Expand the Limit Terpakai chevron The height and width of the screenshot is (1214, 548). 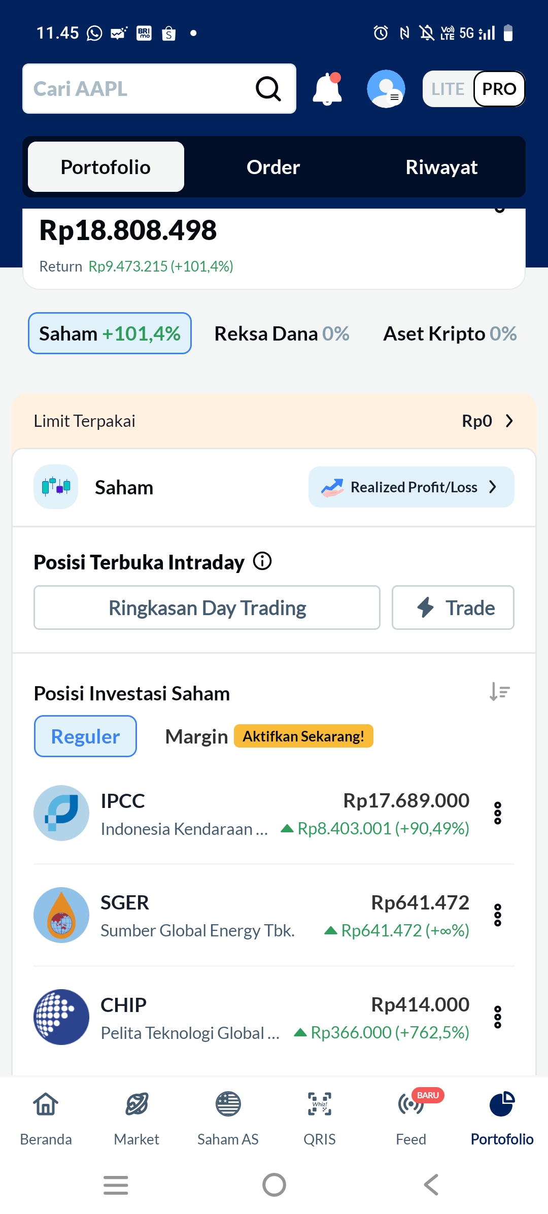pos(509,421)
